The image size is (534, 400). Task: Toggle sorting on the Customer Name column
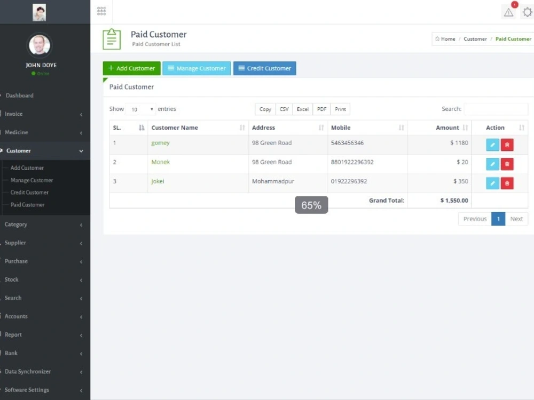coord(175,127)
